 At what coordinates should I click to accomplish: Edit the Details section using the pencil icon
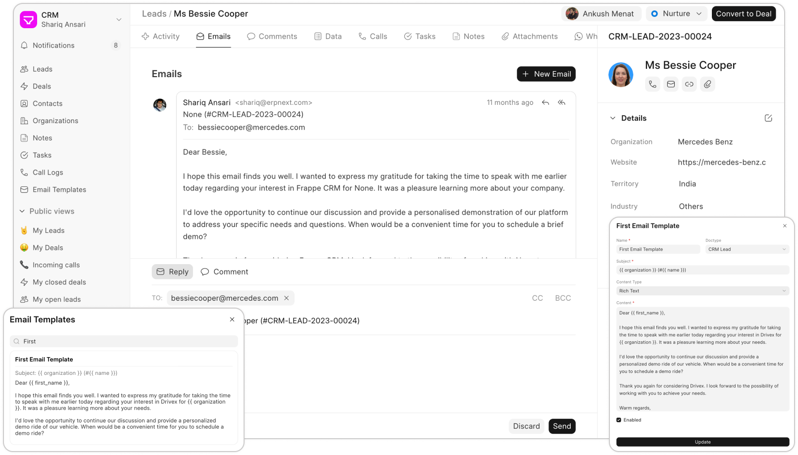click(768, 118)
